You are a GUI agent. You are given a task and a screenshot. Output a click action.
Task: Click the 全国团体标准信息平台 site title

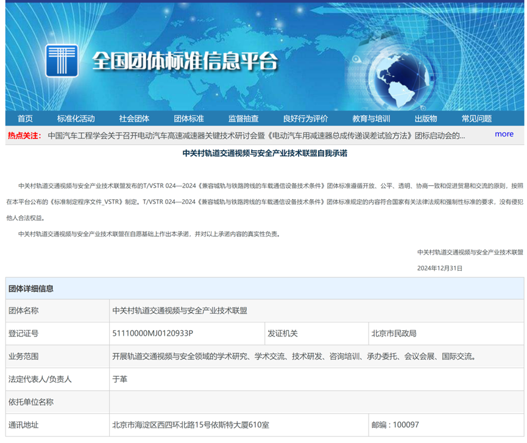click(x=185, y=62)
